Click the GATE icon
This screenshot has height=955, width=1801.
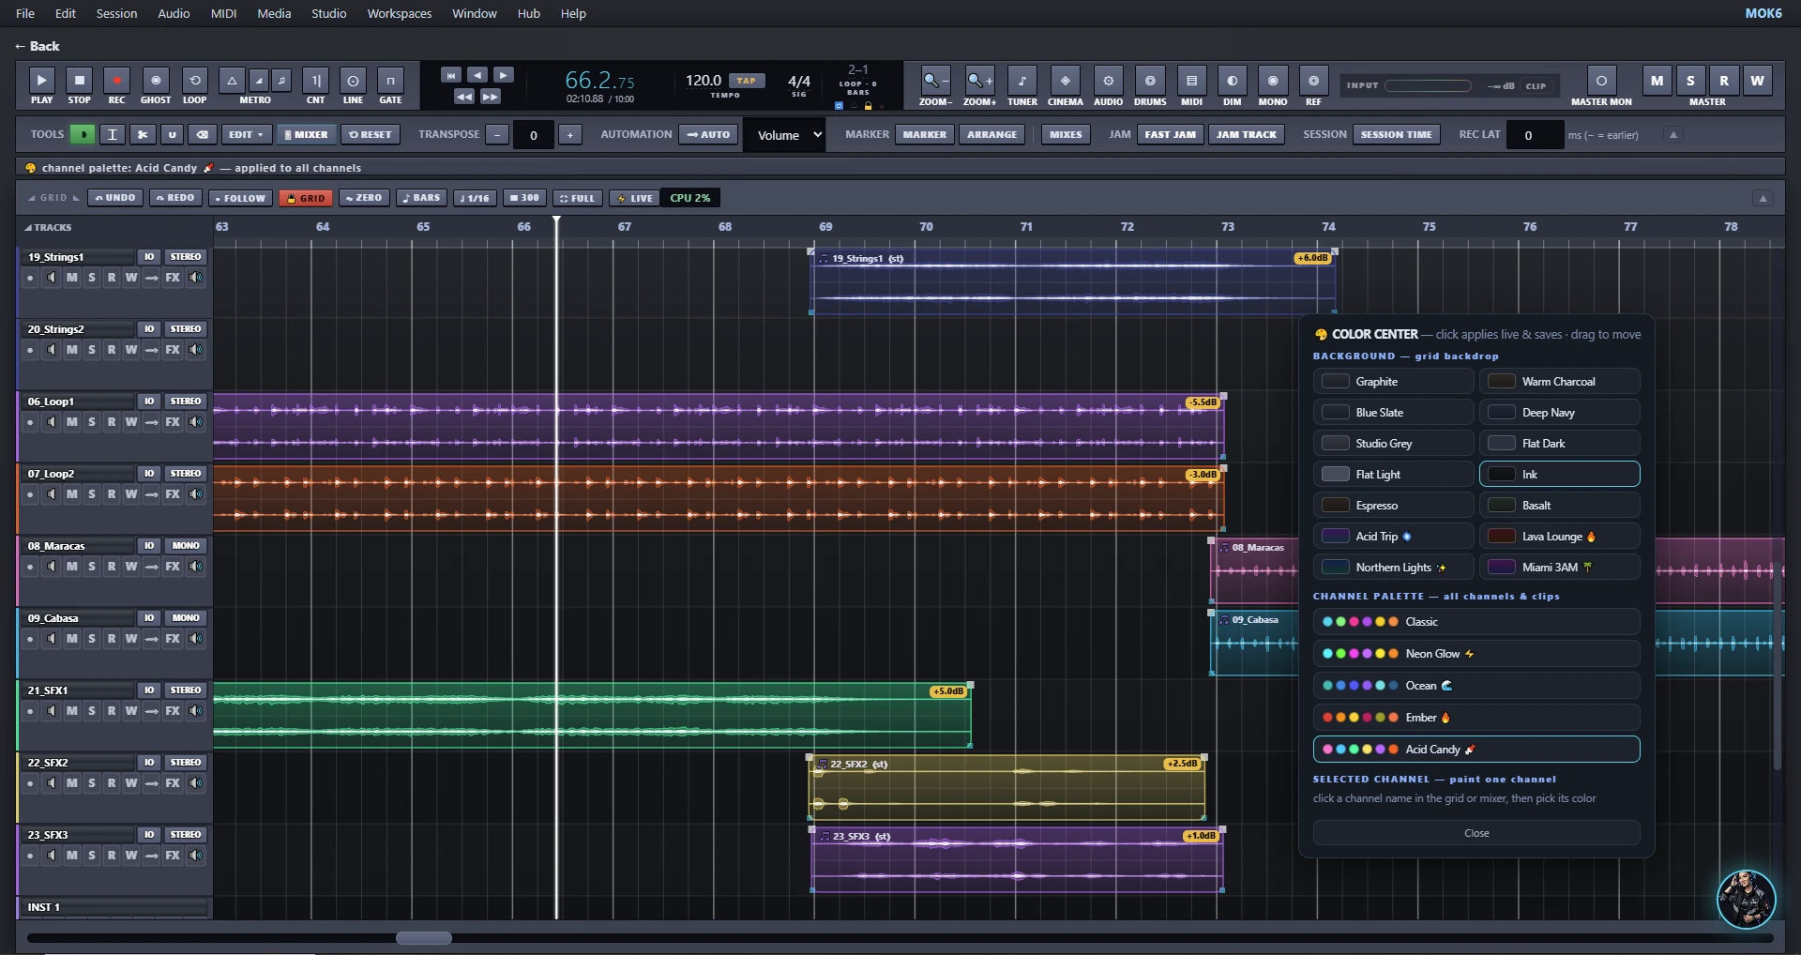pyautogui.click(x=390, y=81)
